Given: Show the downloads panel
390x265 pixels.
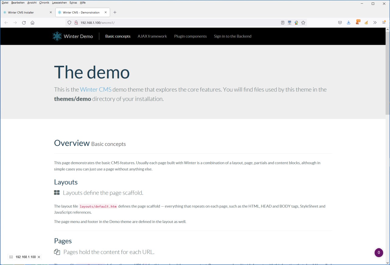Looking at the screenshot, I should click(349, 23).
